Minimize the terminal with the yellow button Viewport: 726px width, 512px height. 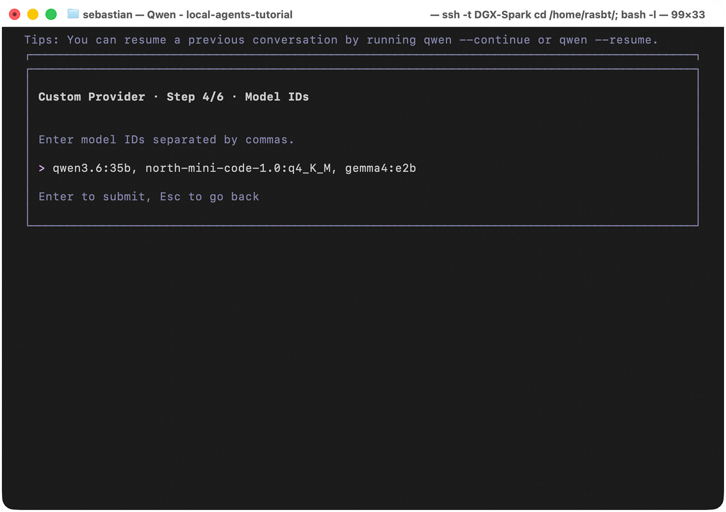(x=33, y=14)
